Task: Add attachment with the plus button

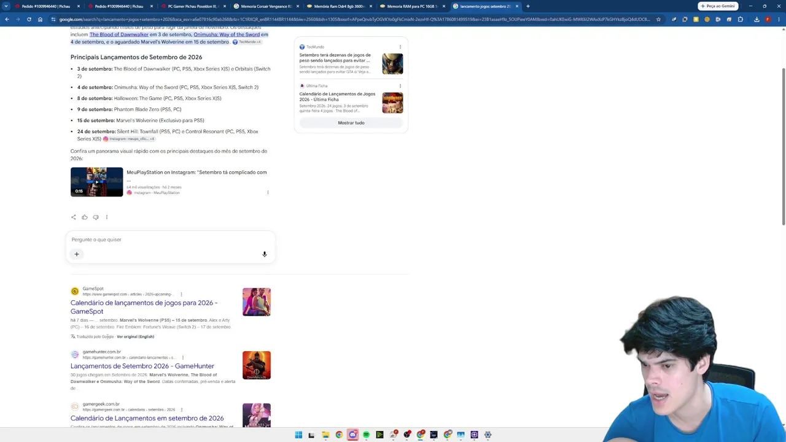Action: coord(77,254)
